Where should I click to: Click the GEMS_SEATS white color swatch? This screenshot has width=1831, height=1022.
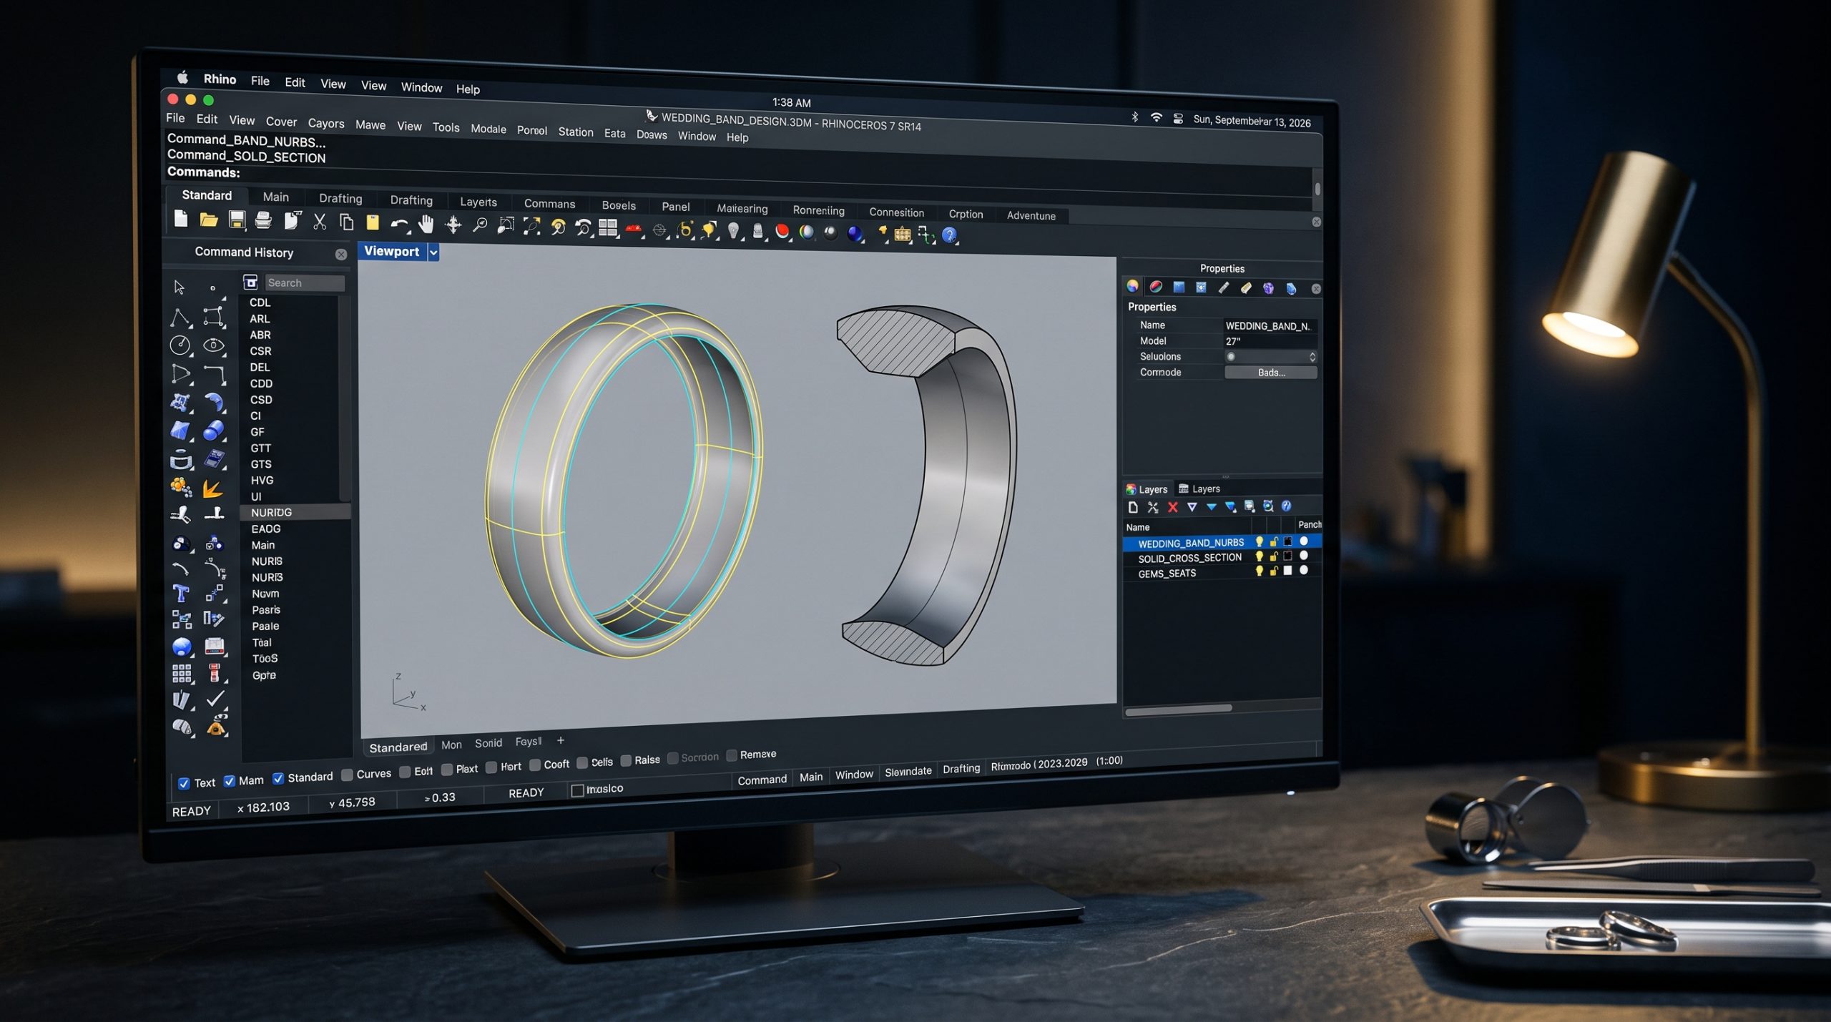click(1288, 570)
